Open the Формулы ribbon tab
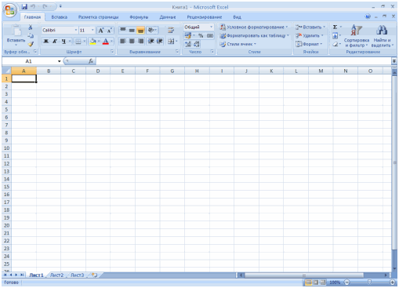 pyautogui.click(x=139, y=17)
